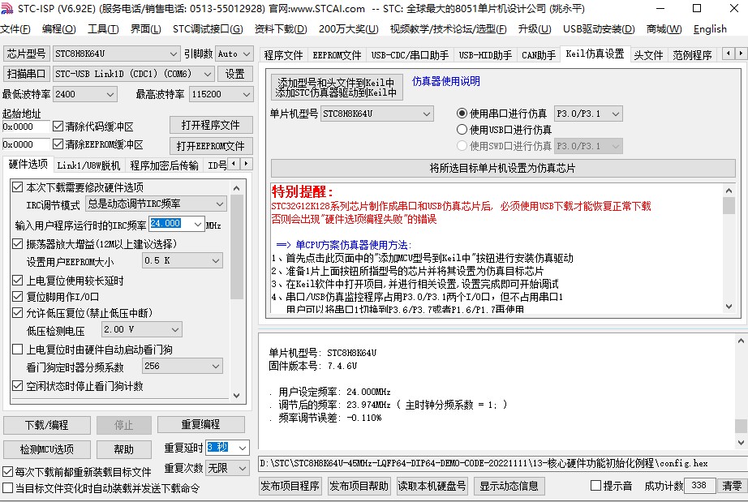Open 仿真器使用说明 link

click(x=446, y=81)
